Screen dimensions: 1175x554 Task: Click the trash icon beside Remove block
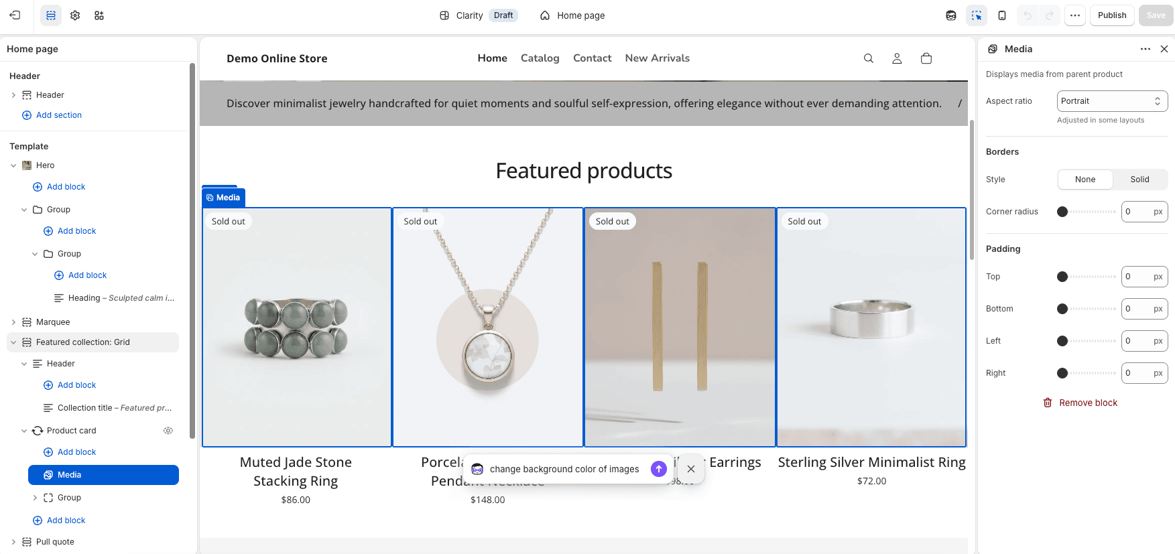pos(1048,403)
